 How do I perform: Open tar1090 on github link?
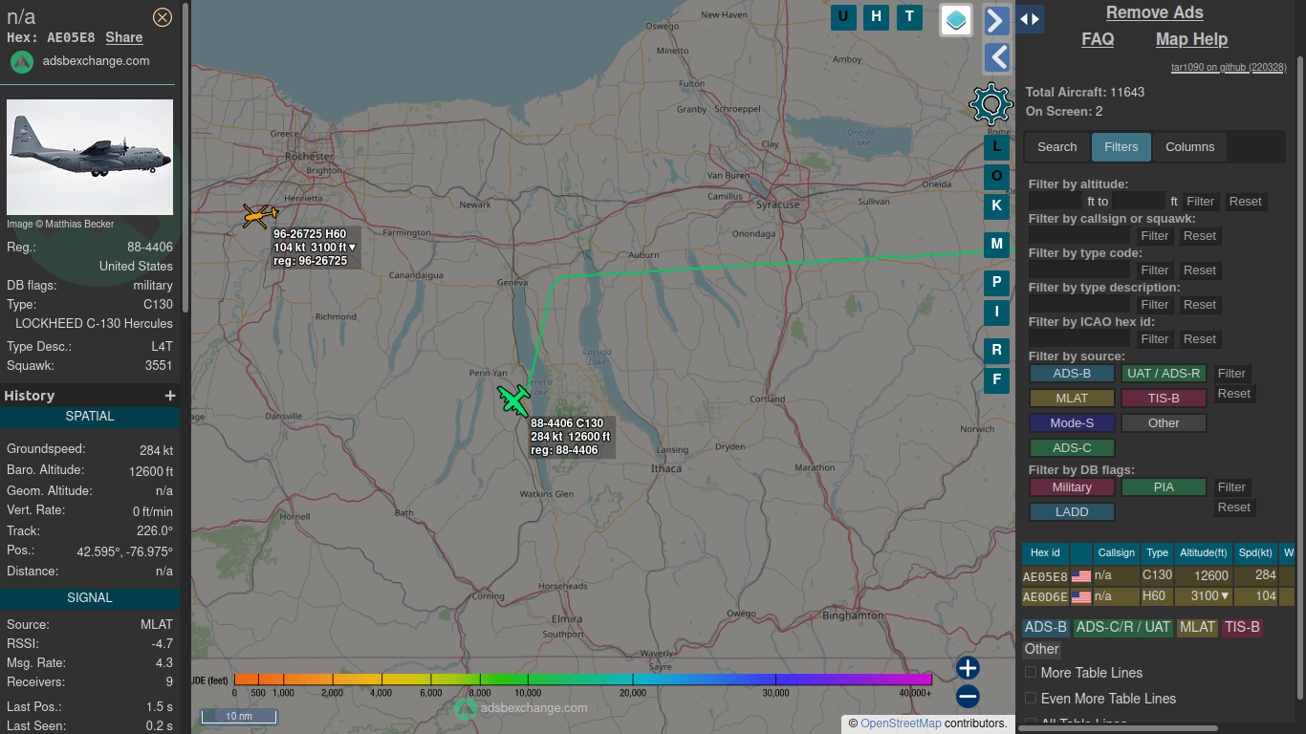pyautogui.click(x=1229, y=68)
